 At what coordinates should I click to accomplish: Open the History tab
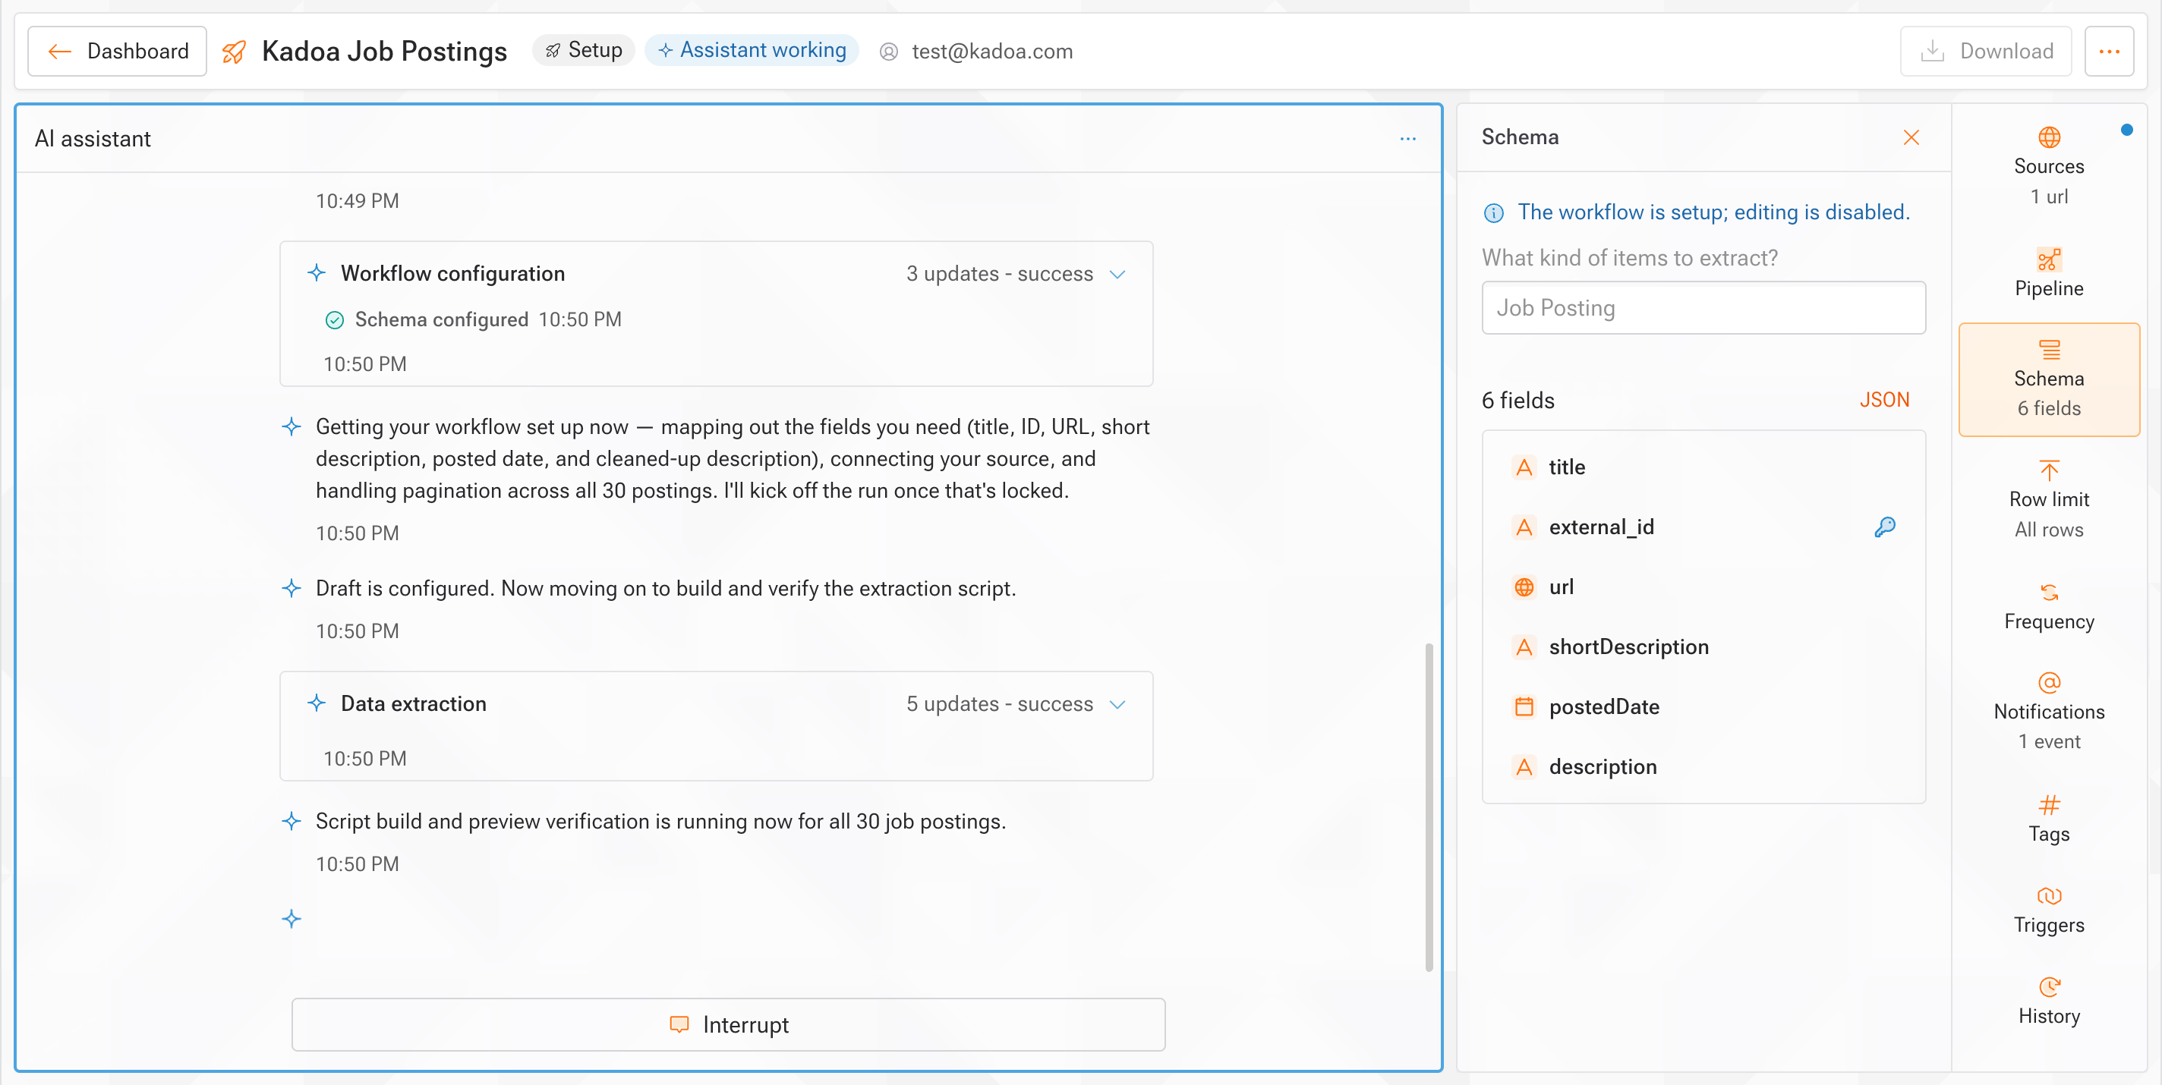click(x=2049, y=1001)
